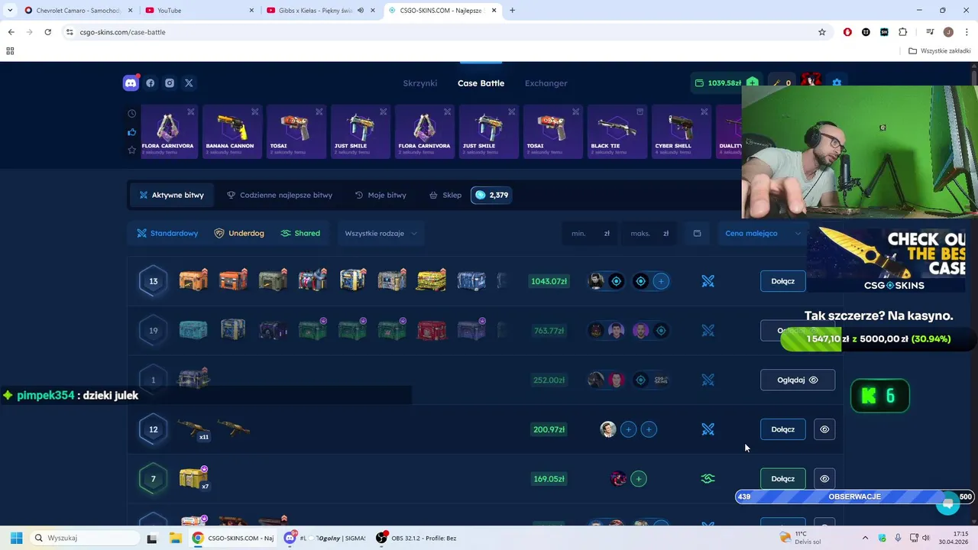This screenshot has width=978, height=550.
Task: Open the Windows Start menu
Action: 16,538
